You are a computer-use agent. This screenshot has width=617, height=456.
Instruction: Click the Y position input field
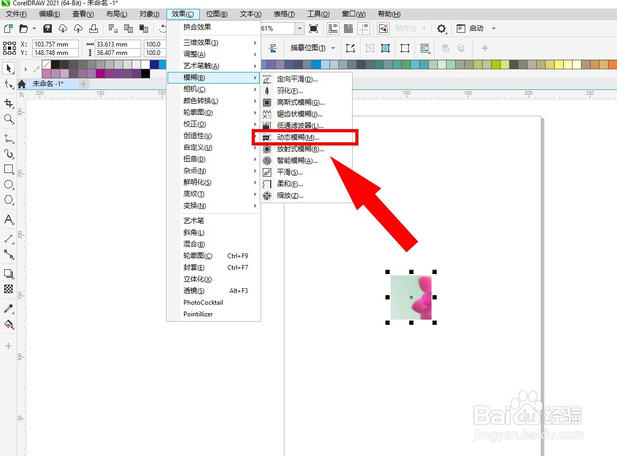pos(56,53)
